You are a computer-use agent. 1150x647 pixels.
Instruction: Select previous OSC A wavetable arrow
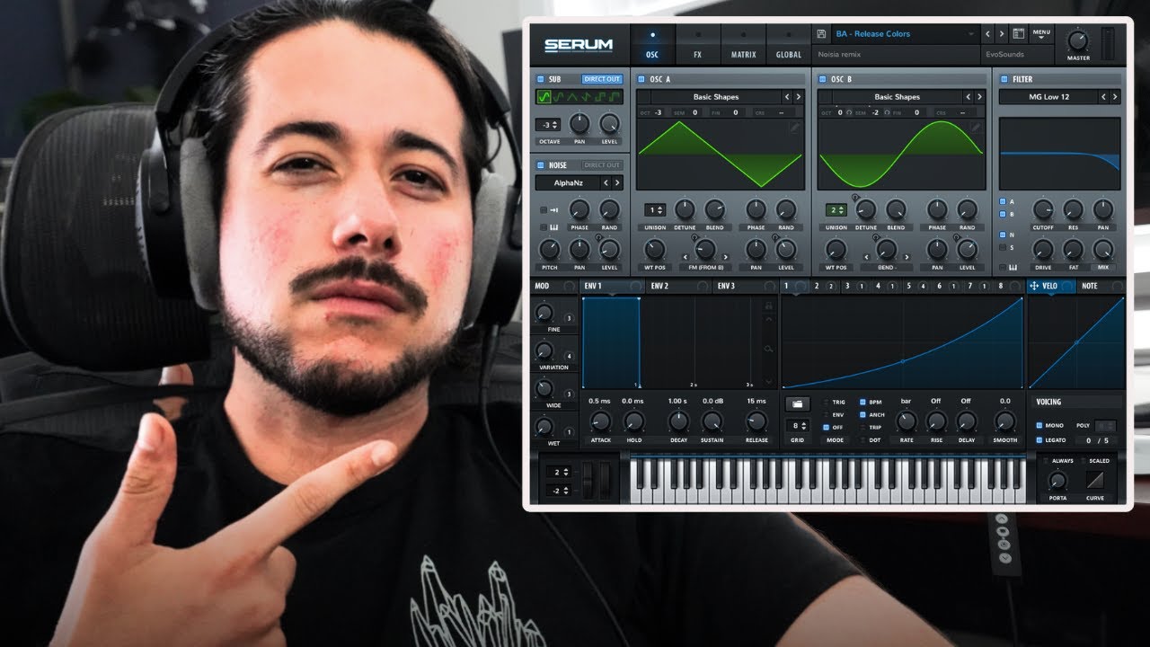[787, 97]
